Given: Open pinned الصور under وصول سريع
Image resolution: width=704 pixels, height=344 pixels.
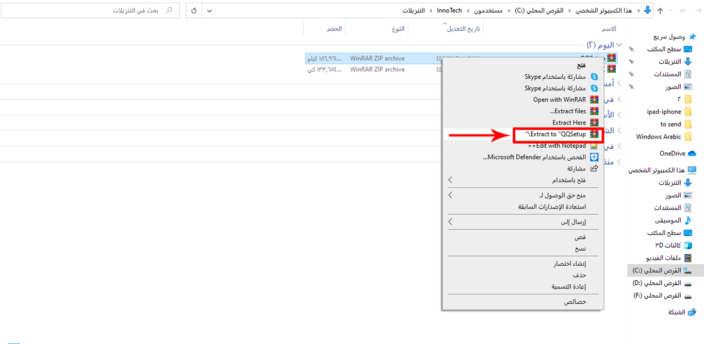Looking at the screenshot, I should (x=673, y=87).
